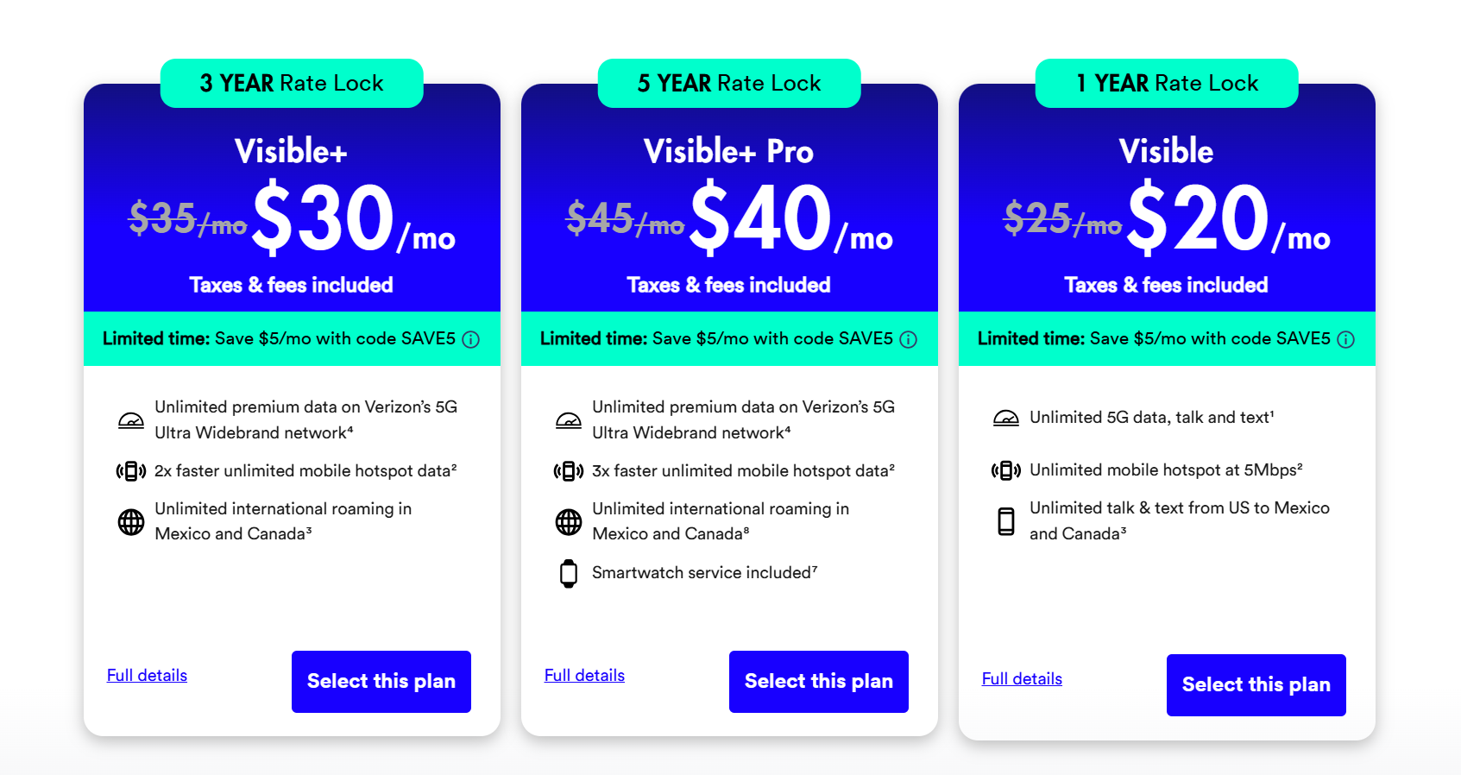Click the speedometer icon in Visible+ card

[x=131, y=420]
